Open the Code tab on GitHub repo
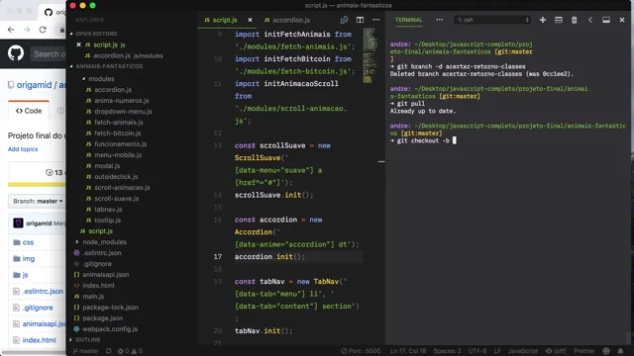Image resolution: width=634 pixels, height=356 pixels. coord(29,111)
